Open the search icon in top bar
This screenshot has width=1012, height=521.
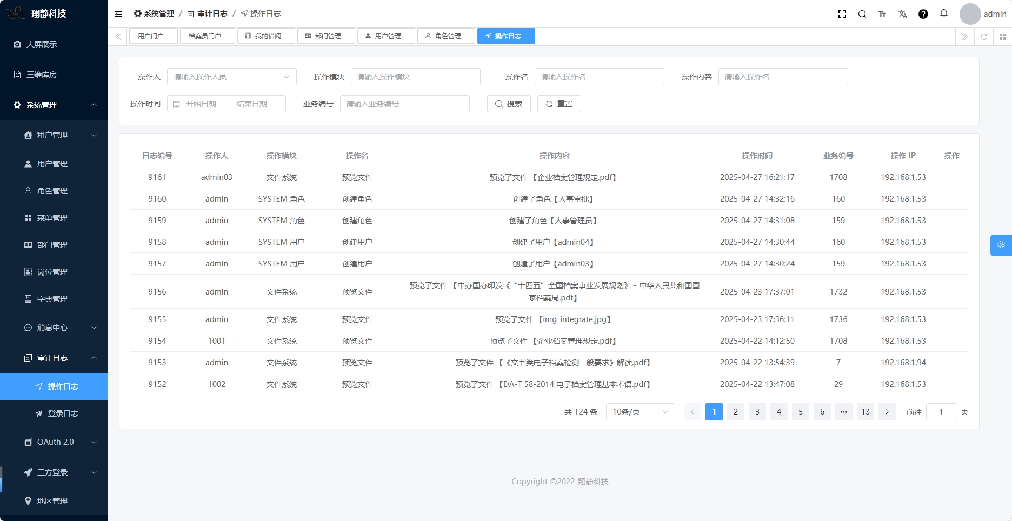tap(862, 14)
